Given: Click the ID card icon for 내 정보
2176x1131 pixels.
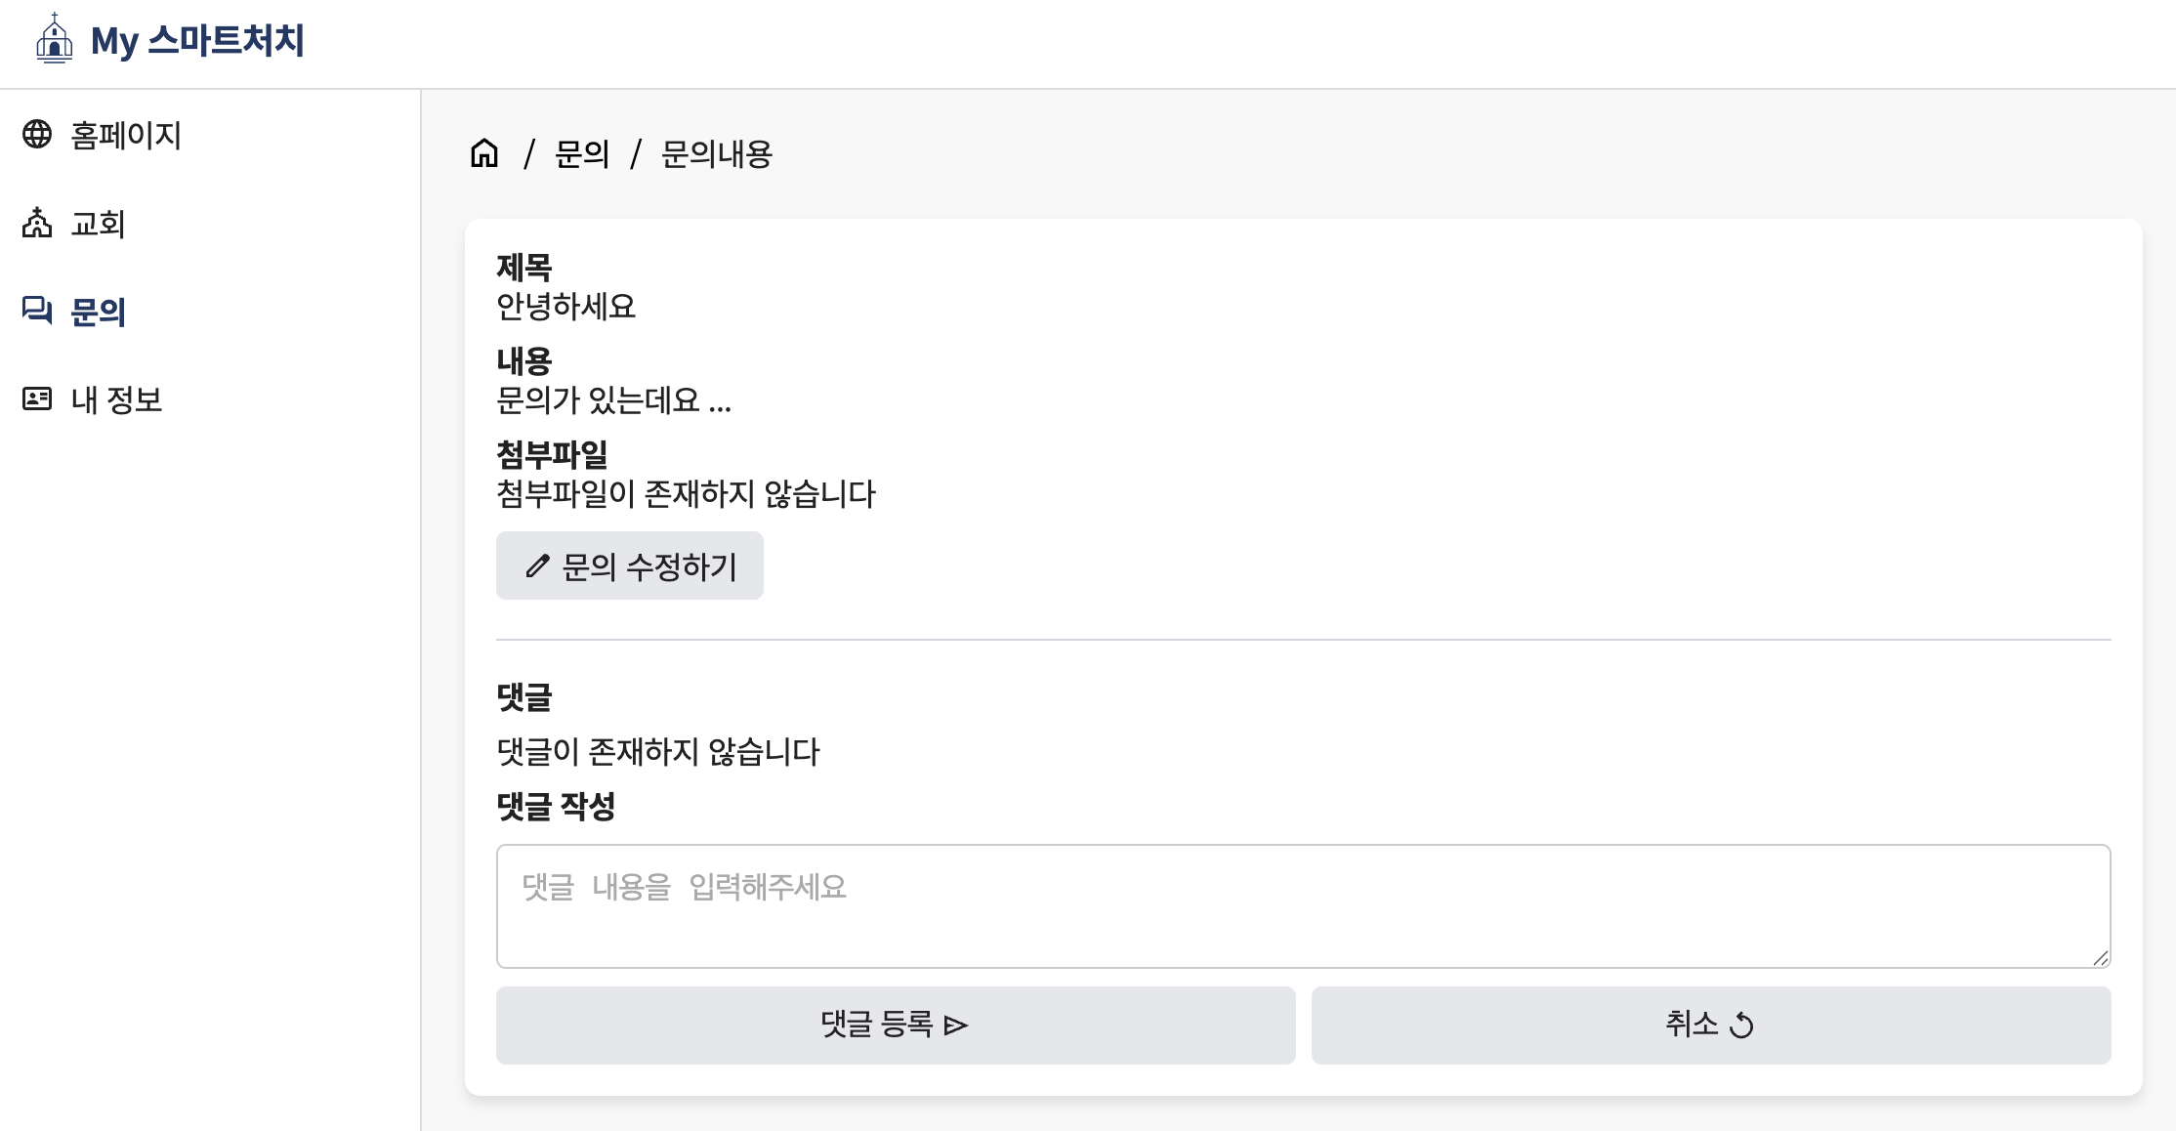Looking at the screenshot, I should [x=37, y=398].
